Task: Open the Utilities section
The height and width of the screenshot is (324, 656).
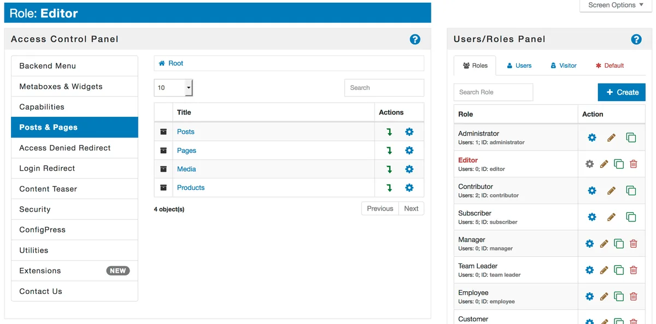Action: coord(74,250)
